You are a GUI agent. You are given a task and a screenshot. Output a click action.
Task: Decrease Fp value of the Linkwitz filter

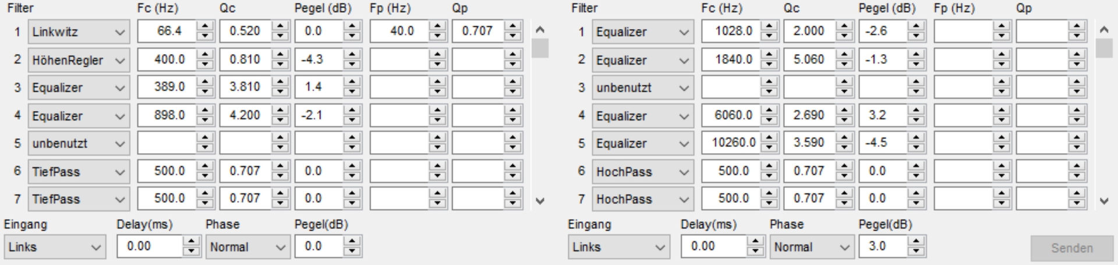437,36
